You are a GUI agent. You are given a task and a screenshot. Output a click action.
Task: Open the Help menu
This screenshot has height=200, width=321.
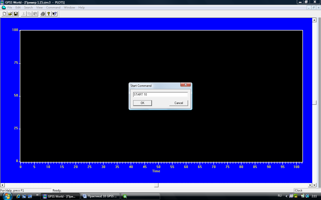pos(82,7)
